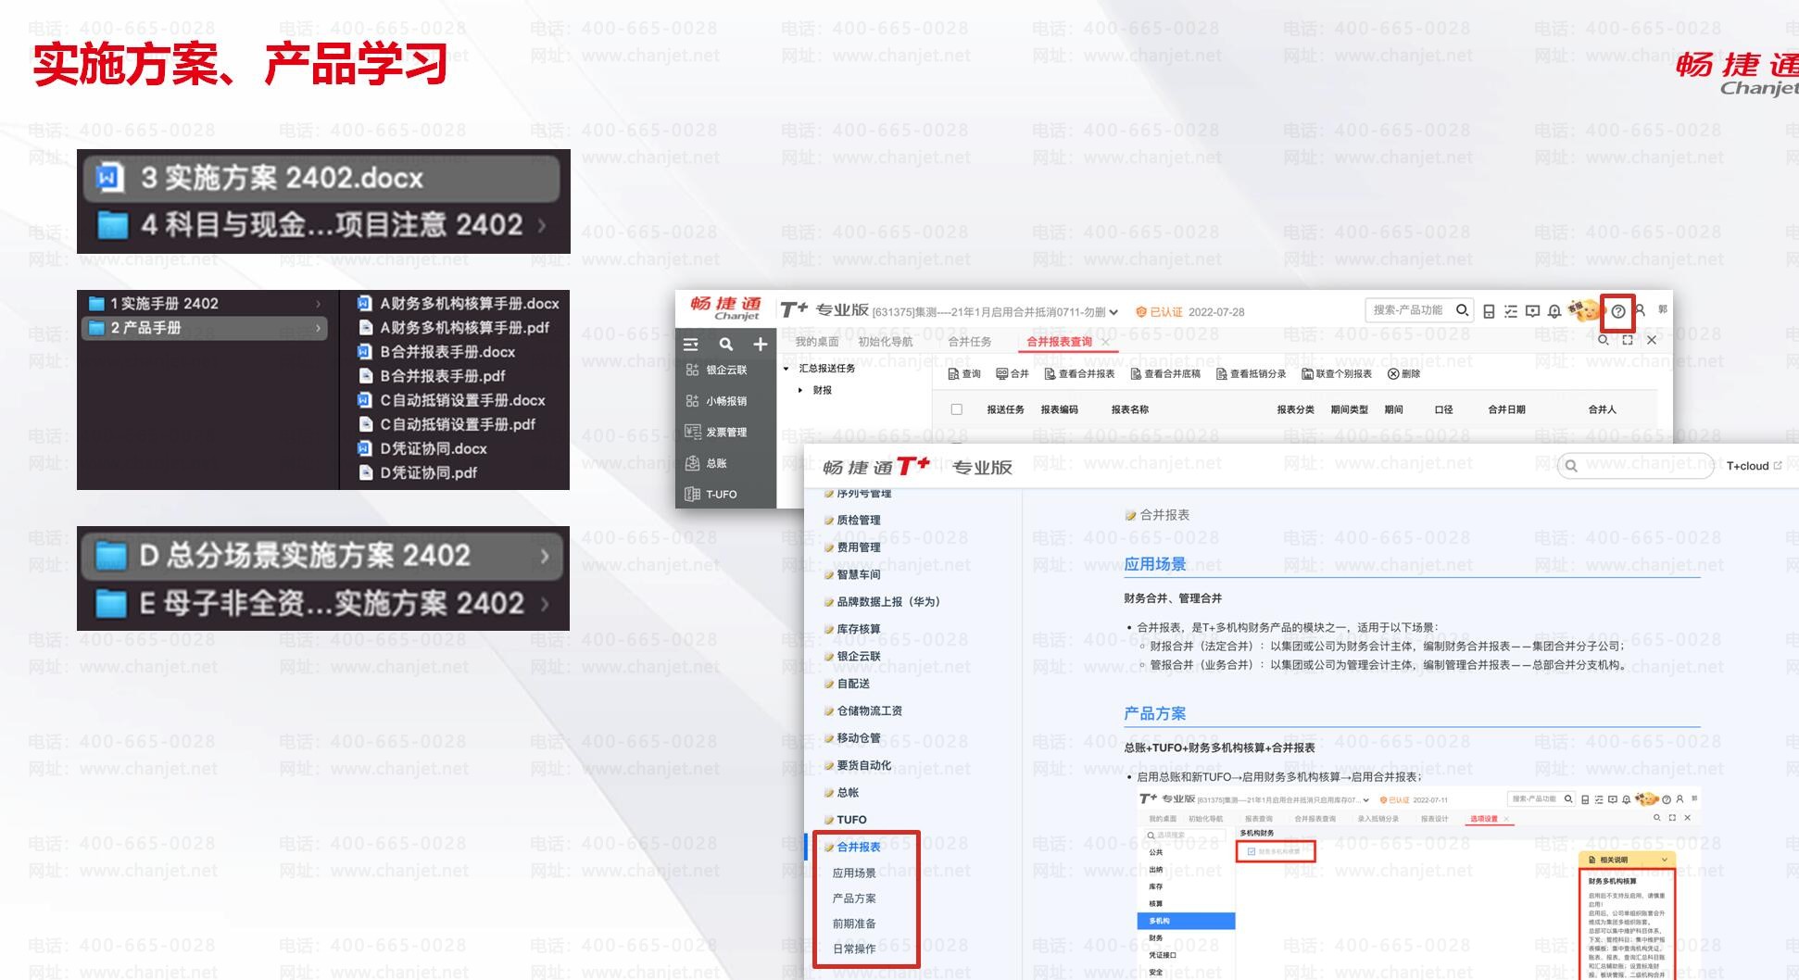Switch to the 合并任务 tab
The width and height of the screenshot is (1799, 980).
[x=970, y=342]
